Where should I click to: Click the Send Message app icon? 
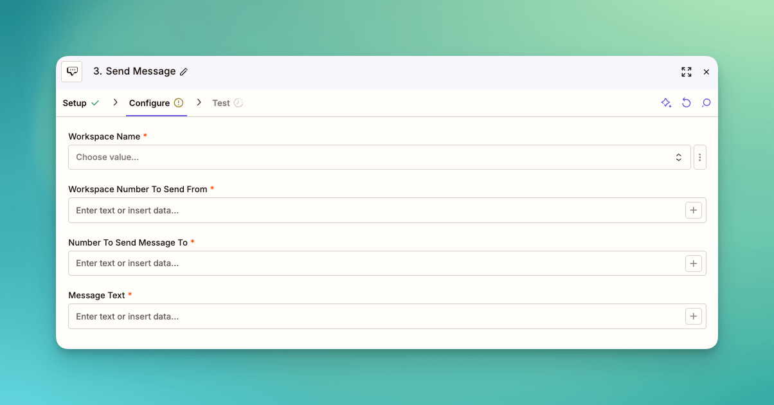pyautogui.click(x=72, y=71)
